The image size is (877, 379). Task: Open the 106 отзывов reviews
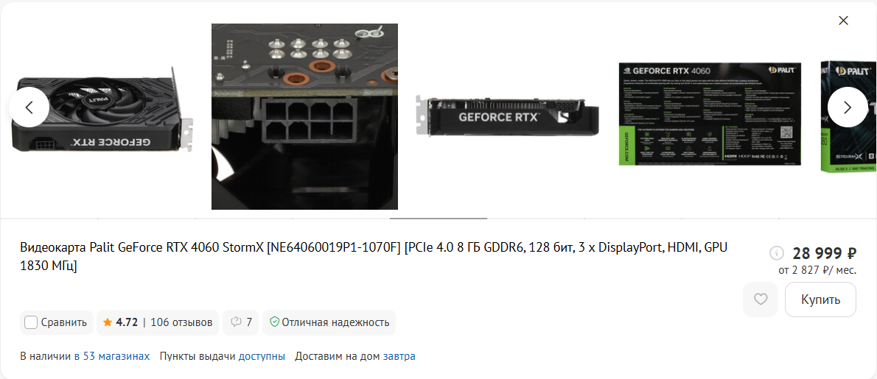coord(181,322)
